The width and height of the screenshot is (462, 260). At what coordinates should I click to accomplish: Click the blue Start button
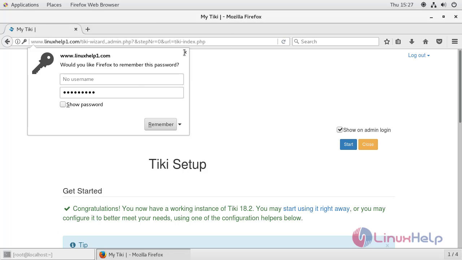(x=348, y=144)
